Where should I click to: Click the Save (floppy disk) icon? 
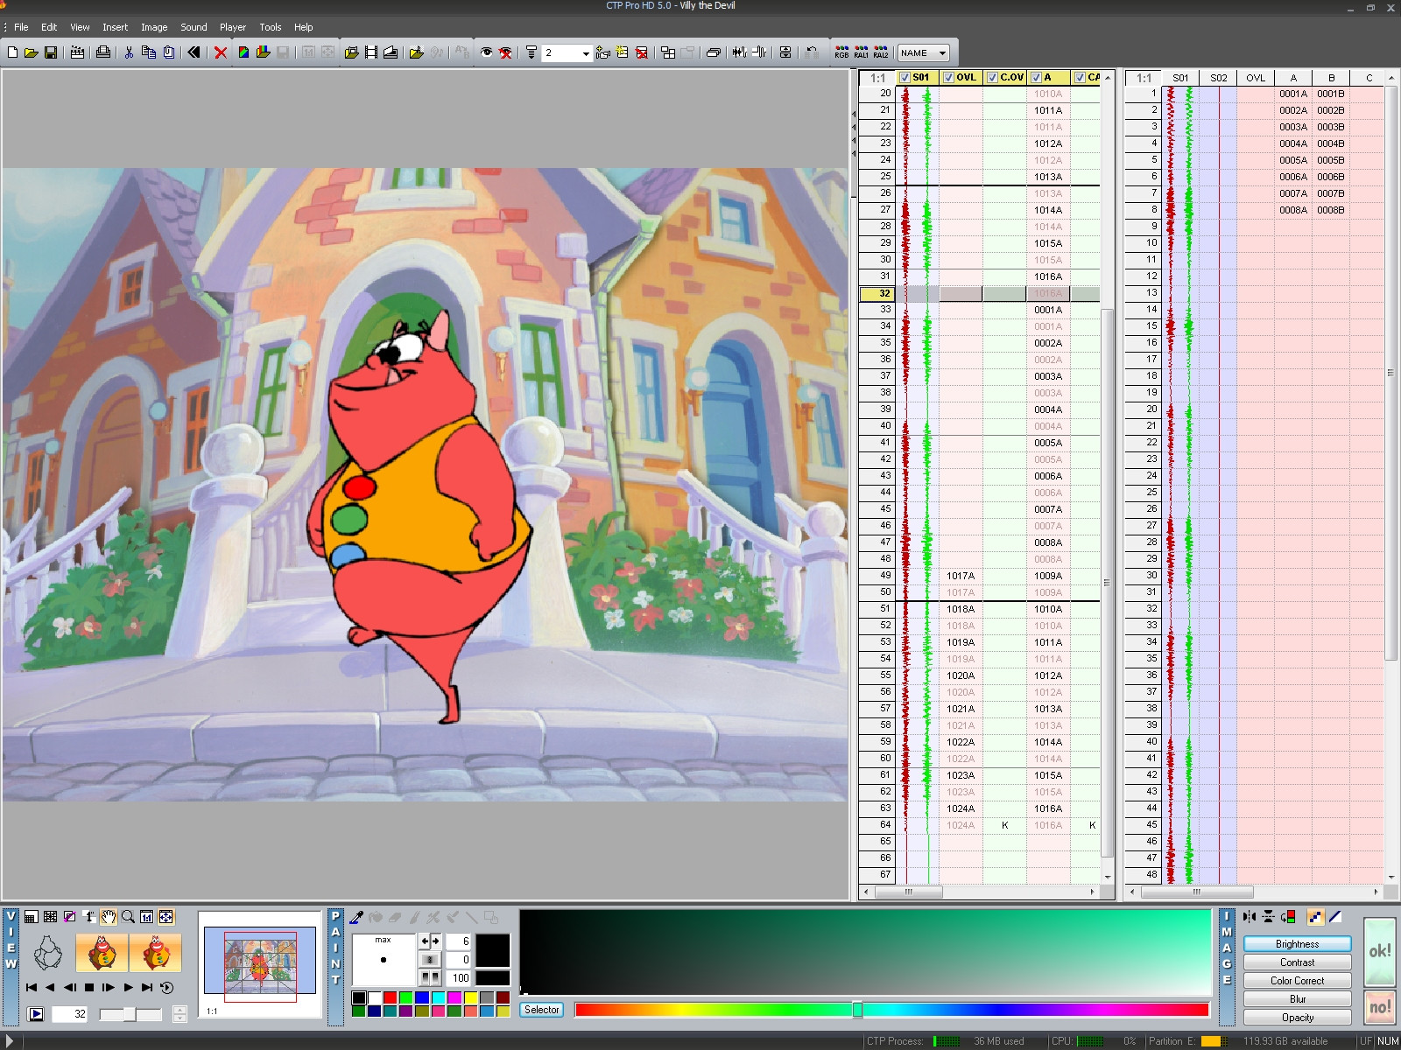51,52
